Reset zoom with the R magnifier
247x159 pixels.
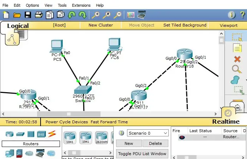107,15
